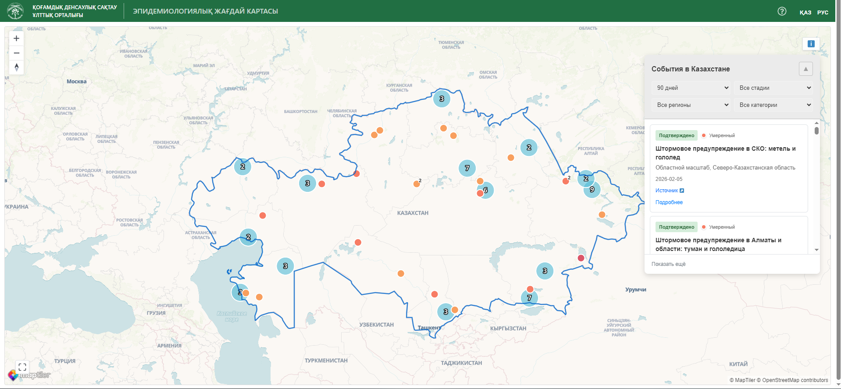
Task: Enter fullscreen map mode
Action: pyautogui.click(x=22, y=367)
